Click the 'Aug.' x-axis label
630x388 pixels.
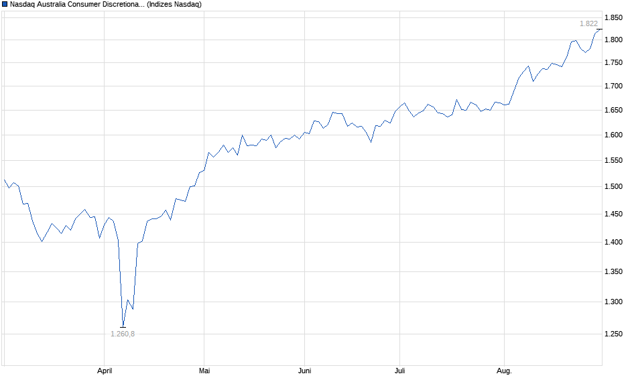pos(504,371)
